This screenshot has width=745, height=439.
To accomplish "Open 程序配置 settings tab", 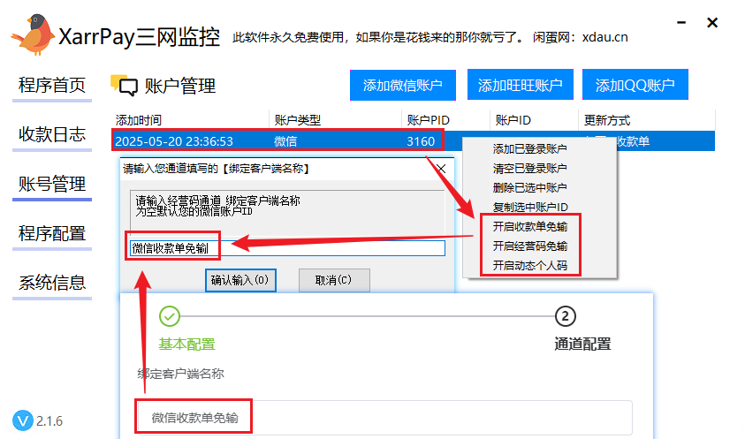I will pos(52,234).
